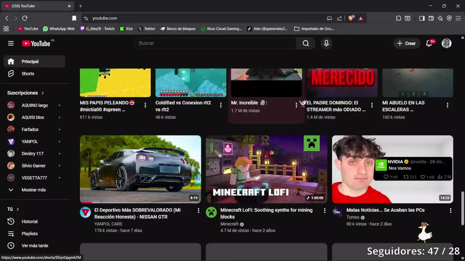Open the Minecraft channel creeper avatar
465x261 pixels.
click(x=211, y=212)
